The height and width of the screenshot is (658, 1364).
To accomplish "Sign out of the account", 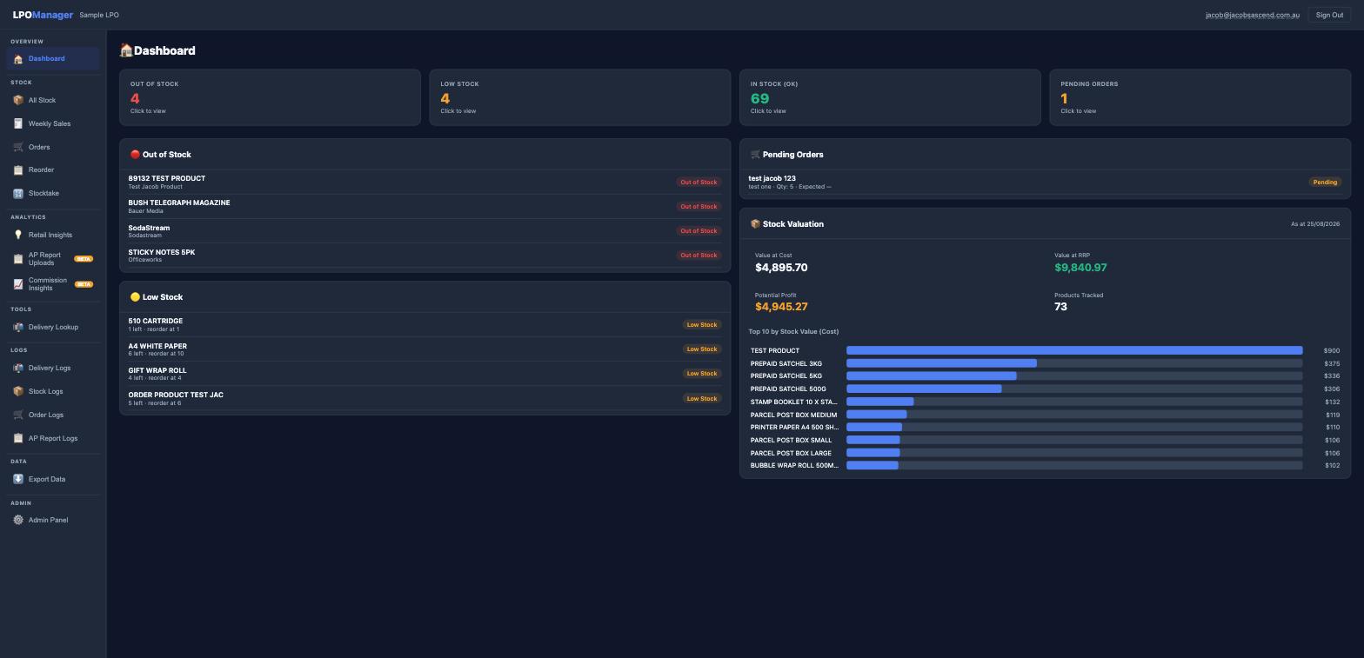I will coord(1329,15).
